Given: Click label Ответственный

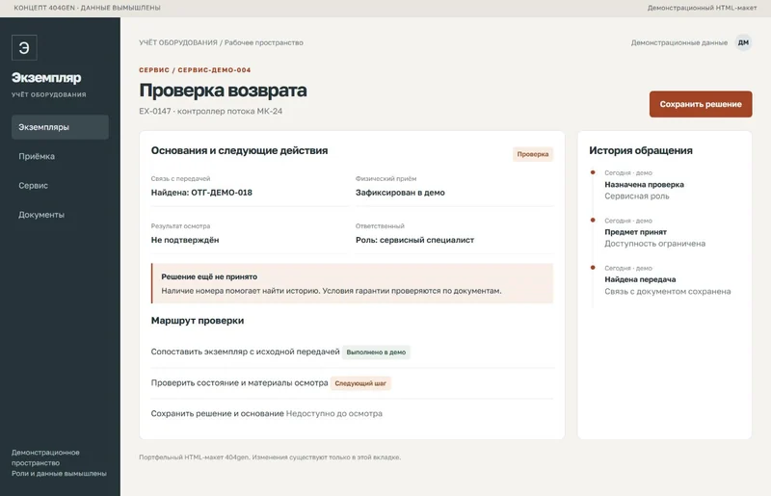Looking at the screenshot, I should (x=380, y=226).
